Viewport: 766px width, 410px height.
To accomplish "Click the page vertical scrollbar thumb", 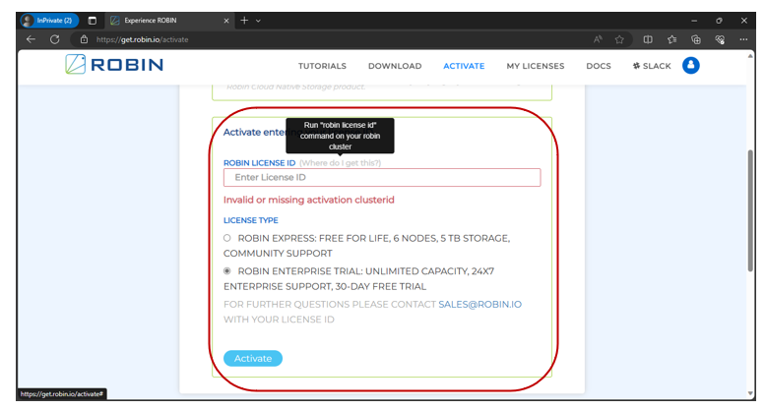I will coord(750,210).
